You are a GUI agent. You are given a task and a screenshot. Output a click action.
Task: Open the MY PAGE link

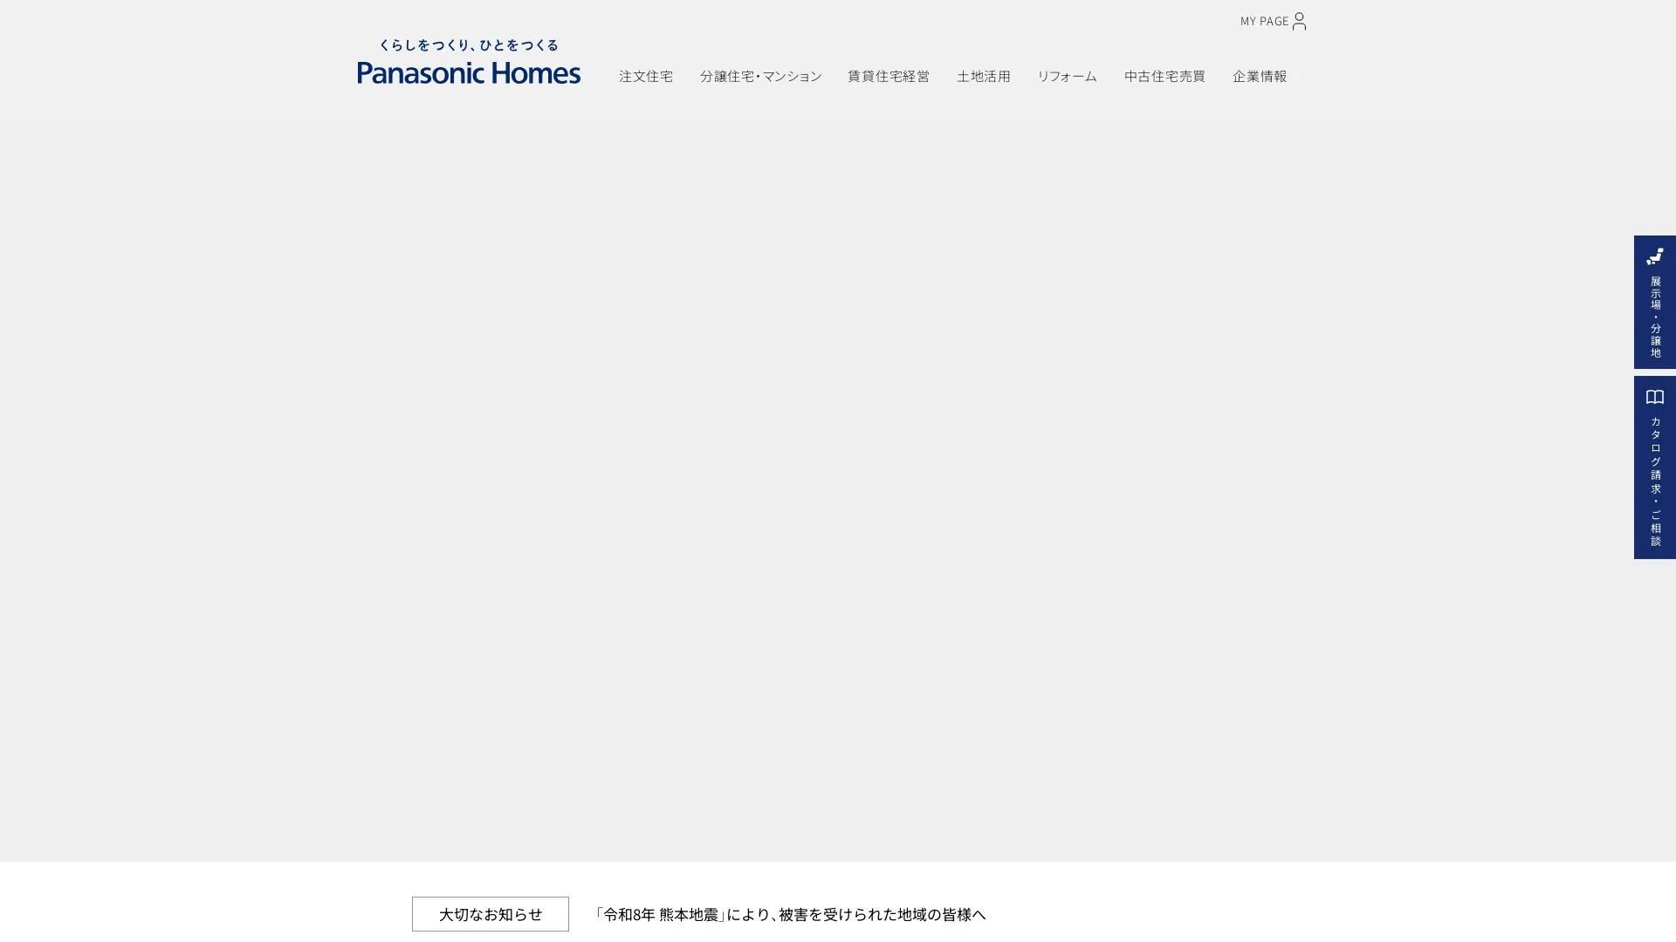pyautogui.click(x=1274, y=21)
